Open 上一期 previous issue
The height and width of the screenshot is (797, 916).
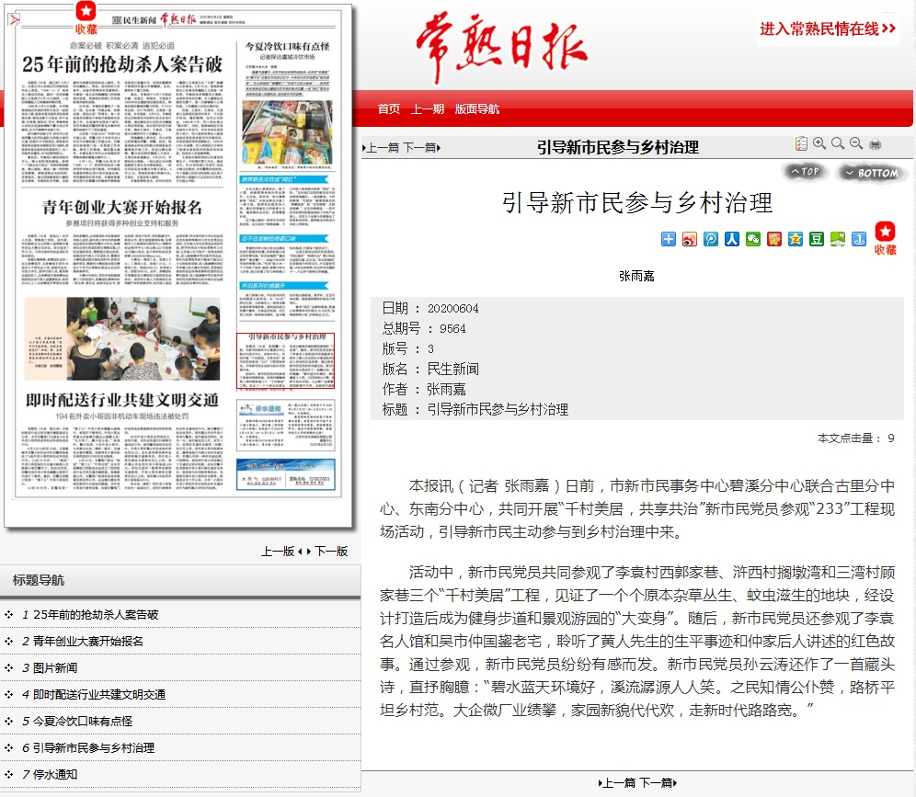pos(427,109)
